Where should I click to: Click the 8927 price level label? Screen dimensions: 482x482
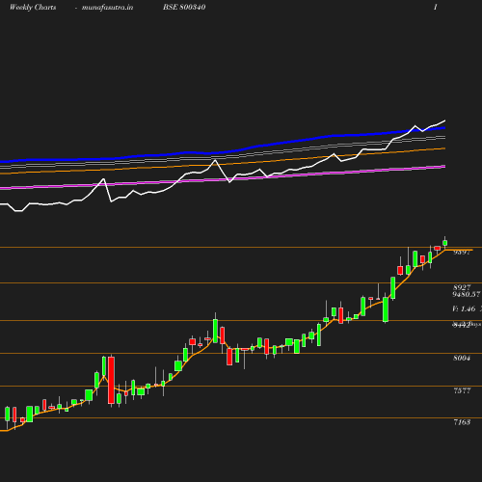tap(462, 287)
